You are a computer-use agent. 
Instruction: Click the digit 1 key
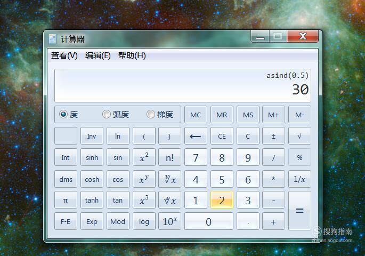point(196,200)
